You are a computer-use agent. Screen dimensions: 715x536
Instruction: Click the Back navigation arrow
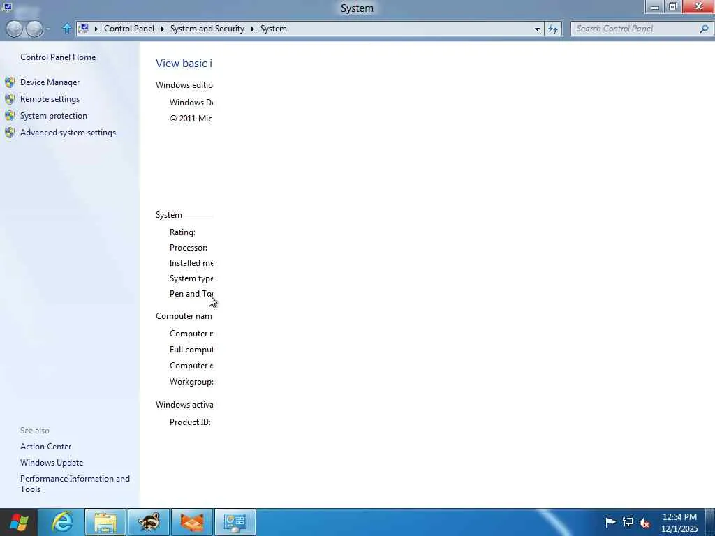(15, 29)
